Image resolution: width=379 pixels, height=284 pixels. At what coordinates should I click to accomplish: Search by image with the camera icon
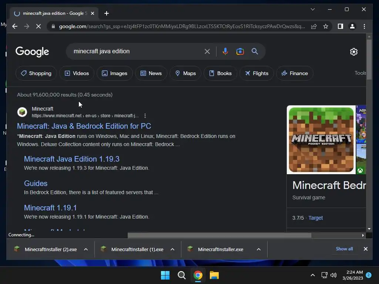(240, 51)
